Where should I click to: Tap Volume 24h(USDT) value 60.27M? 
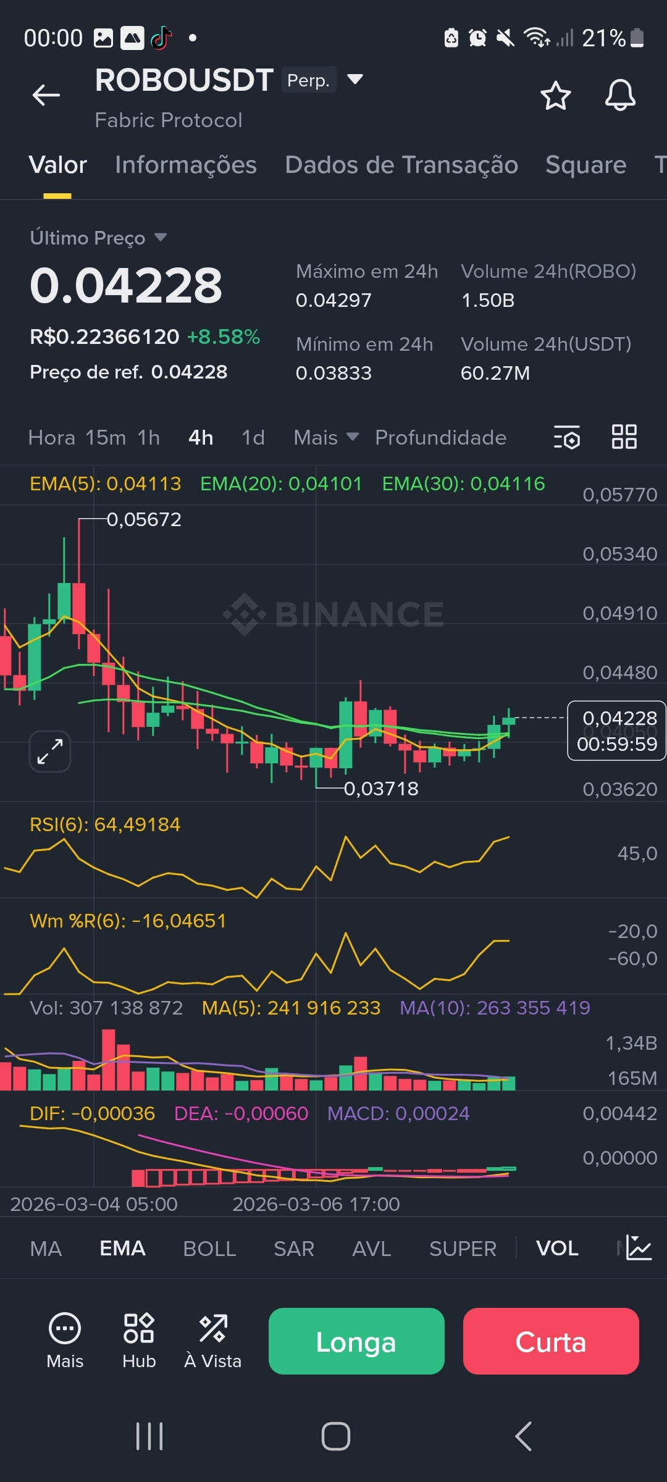coord(495,373)
